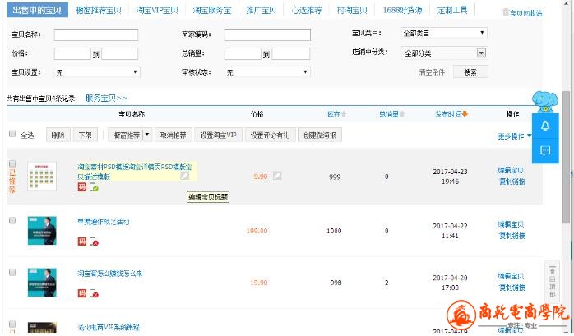Click 编辑宝贝 link for the first item
Image resolution: width=574 pixels, height=336 pixels.
click(x=511, y=170)
